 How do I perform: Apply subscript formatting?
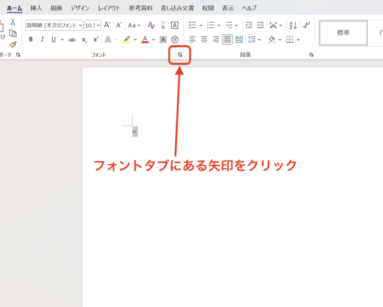[84, 40]
